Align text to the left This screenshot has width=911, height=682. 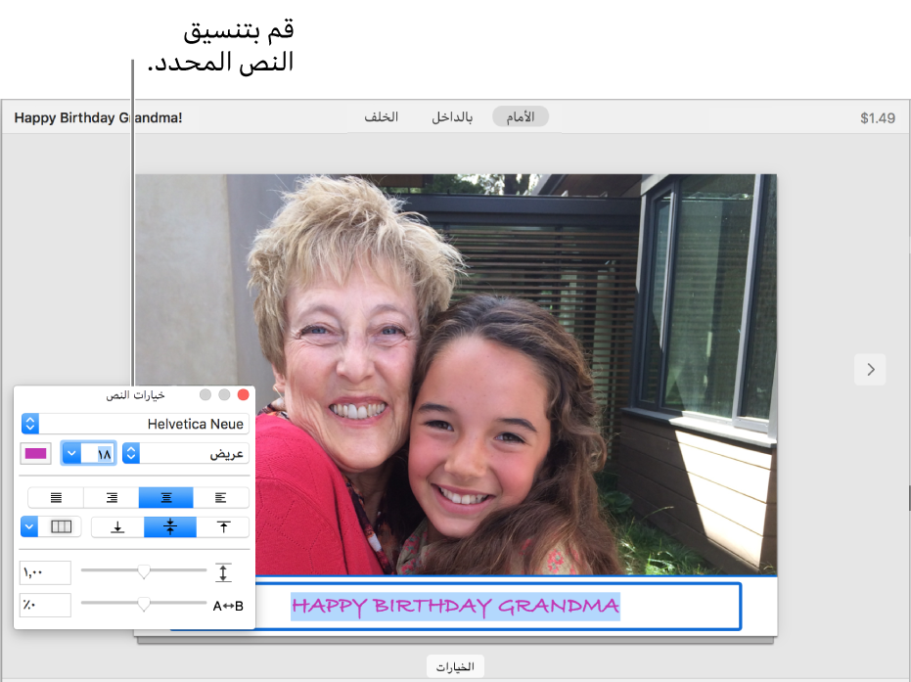221,498
